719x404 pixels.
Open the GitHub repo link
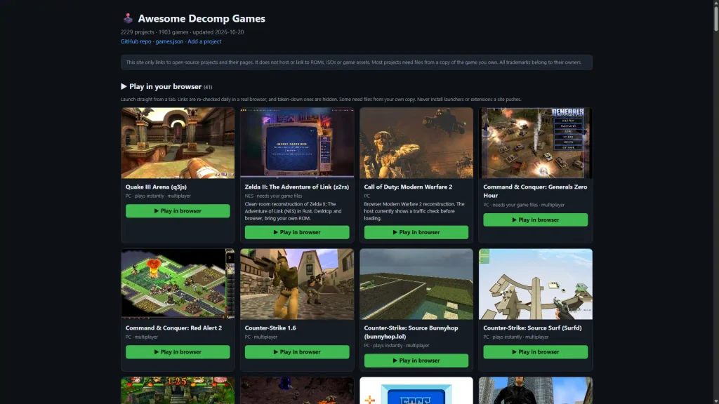pos(136,41)
